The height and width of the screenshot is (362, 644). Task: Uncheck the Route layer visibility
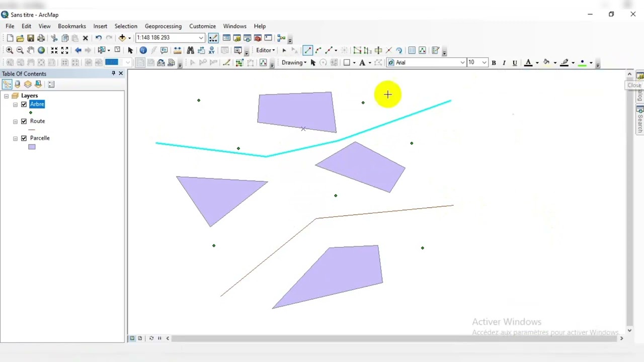coord(24,122)
